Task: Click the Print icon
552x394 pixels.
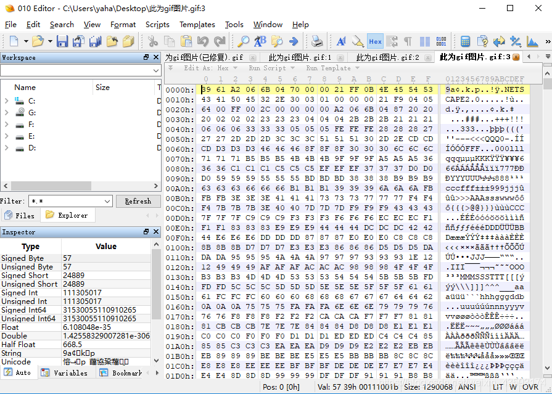Action: point(317,41)
